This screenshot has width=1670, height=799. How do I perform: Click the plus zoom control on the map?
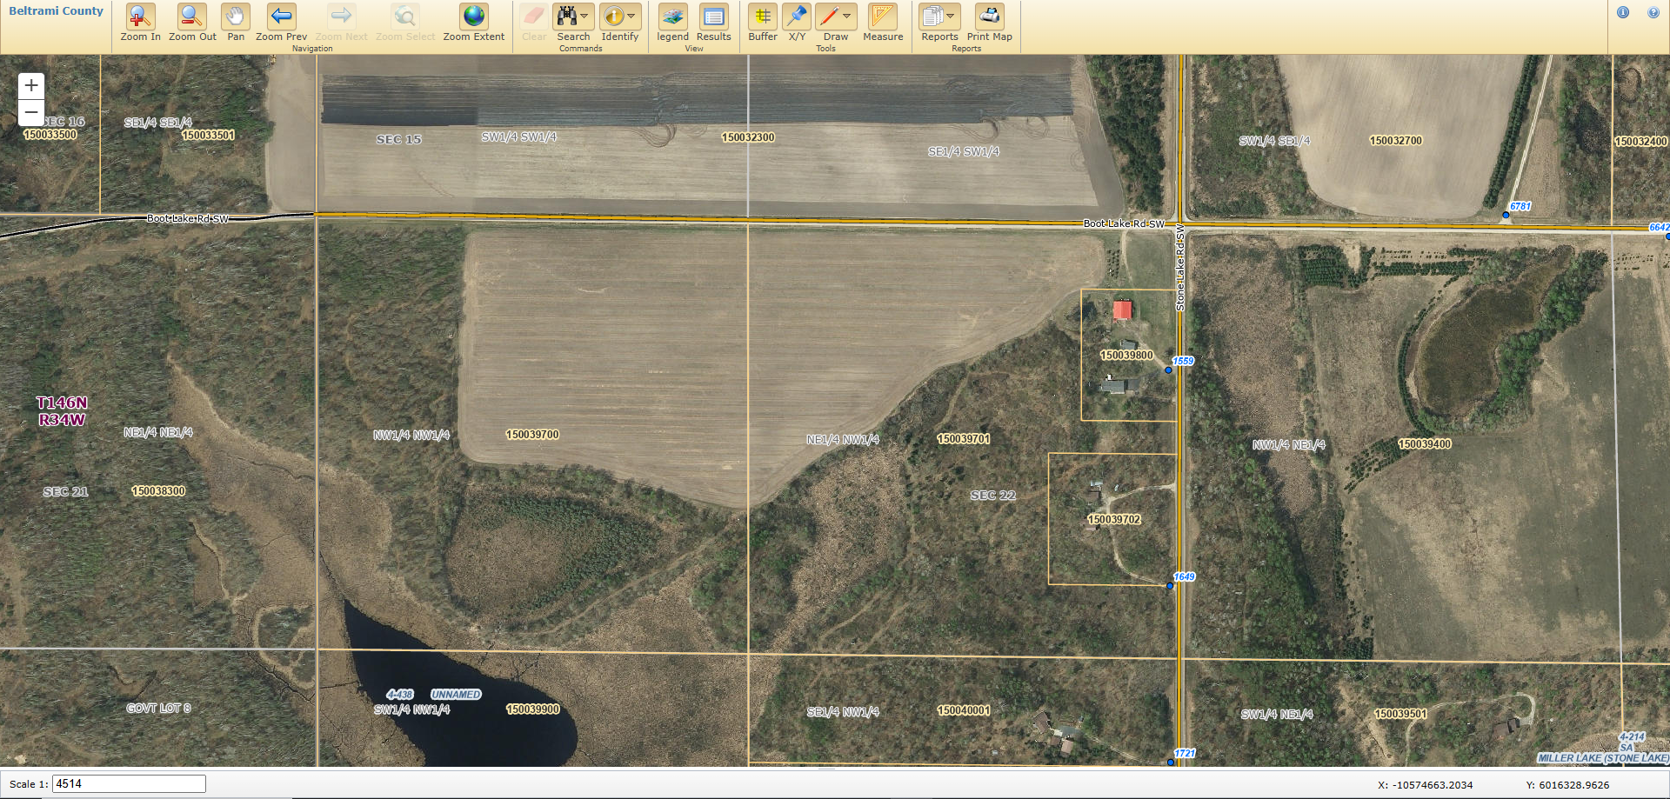click(30, 85)
